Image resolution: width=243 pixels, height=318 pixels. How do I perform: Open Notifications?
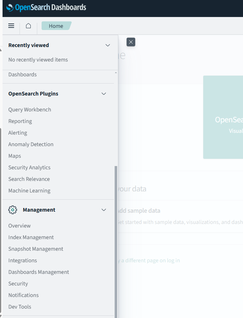[23, 295]
